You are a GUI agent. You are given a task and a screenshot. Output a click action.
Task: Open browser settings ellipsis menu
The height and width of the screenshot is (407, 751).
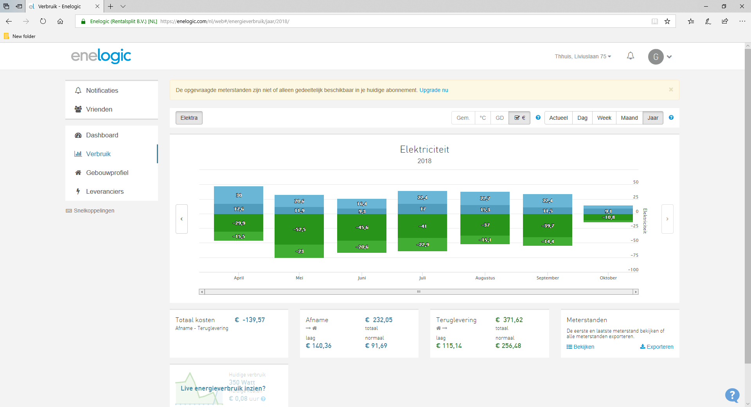coord(742,21)
